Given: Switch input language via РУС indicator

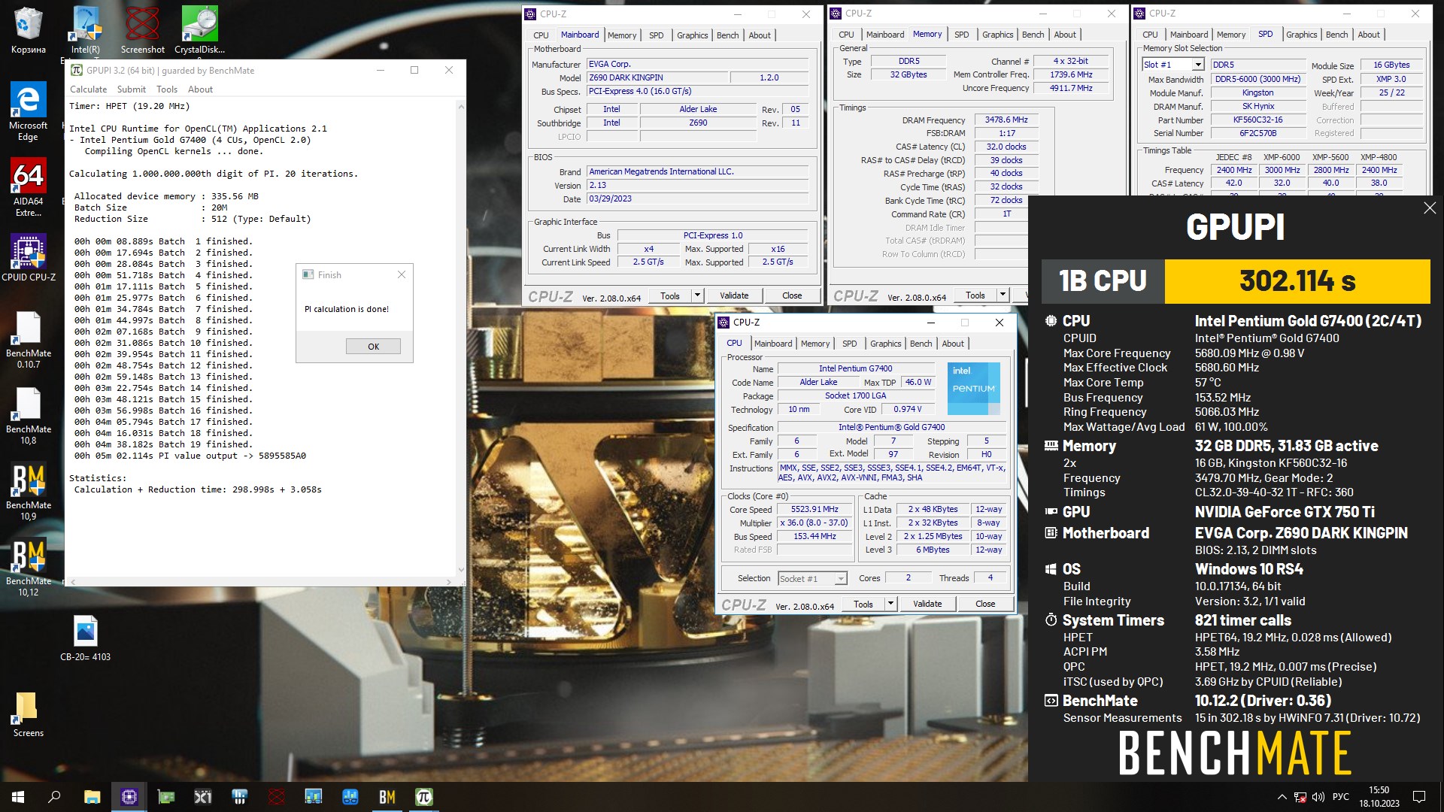Looking at the screenshot, I should pyautogui.click(x=1341, y=797).
